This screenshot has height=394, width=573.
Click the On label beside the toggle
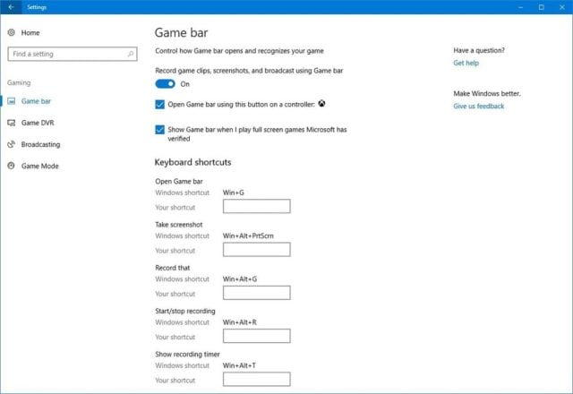point(185,84)
